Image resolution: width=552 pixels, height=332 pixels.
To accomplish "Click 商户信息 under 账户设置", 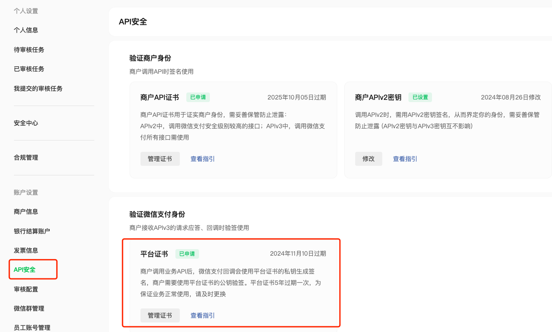I will click(26, 212).
